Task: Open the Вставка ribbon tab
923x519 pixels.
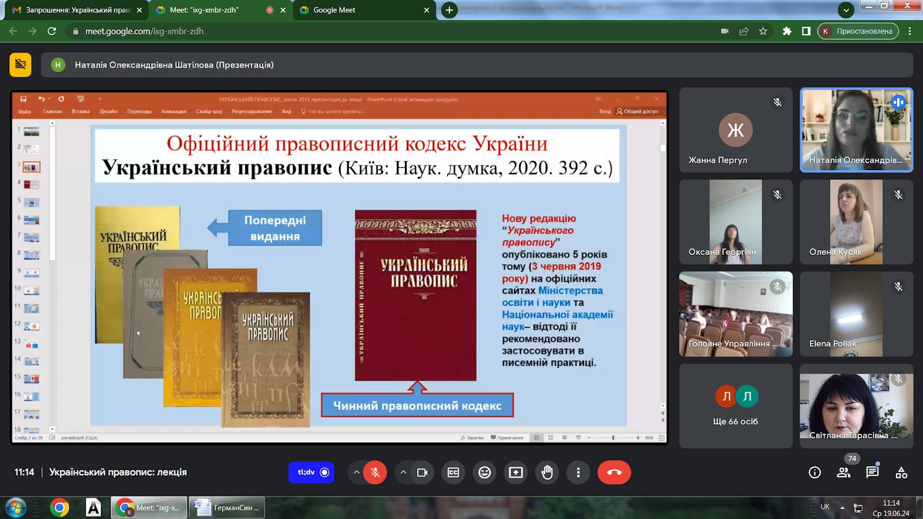Action: [80, 112]
